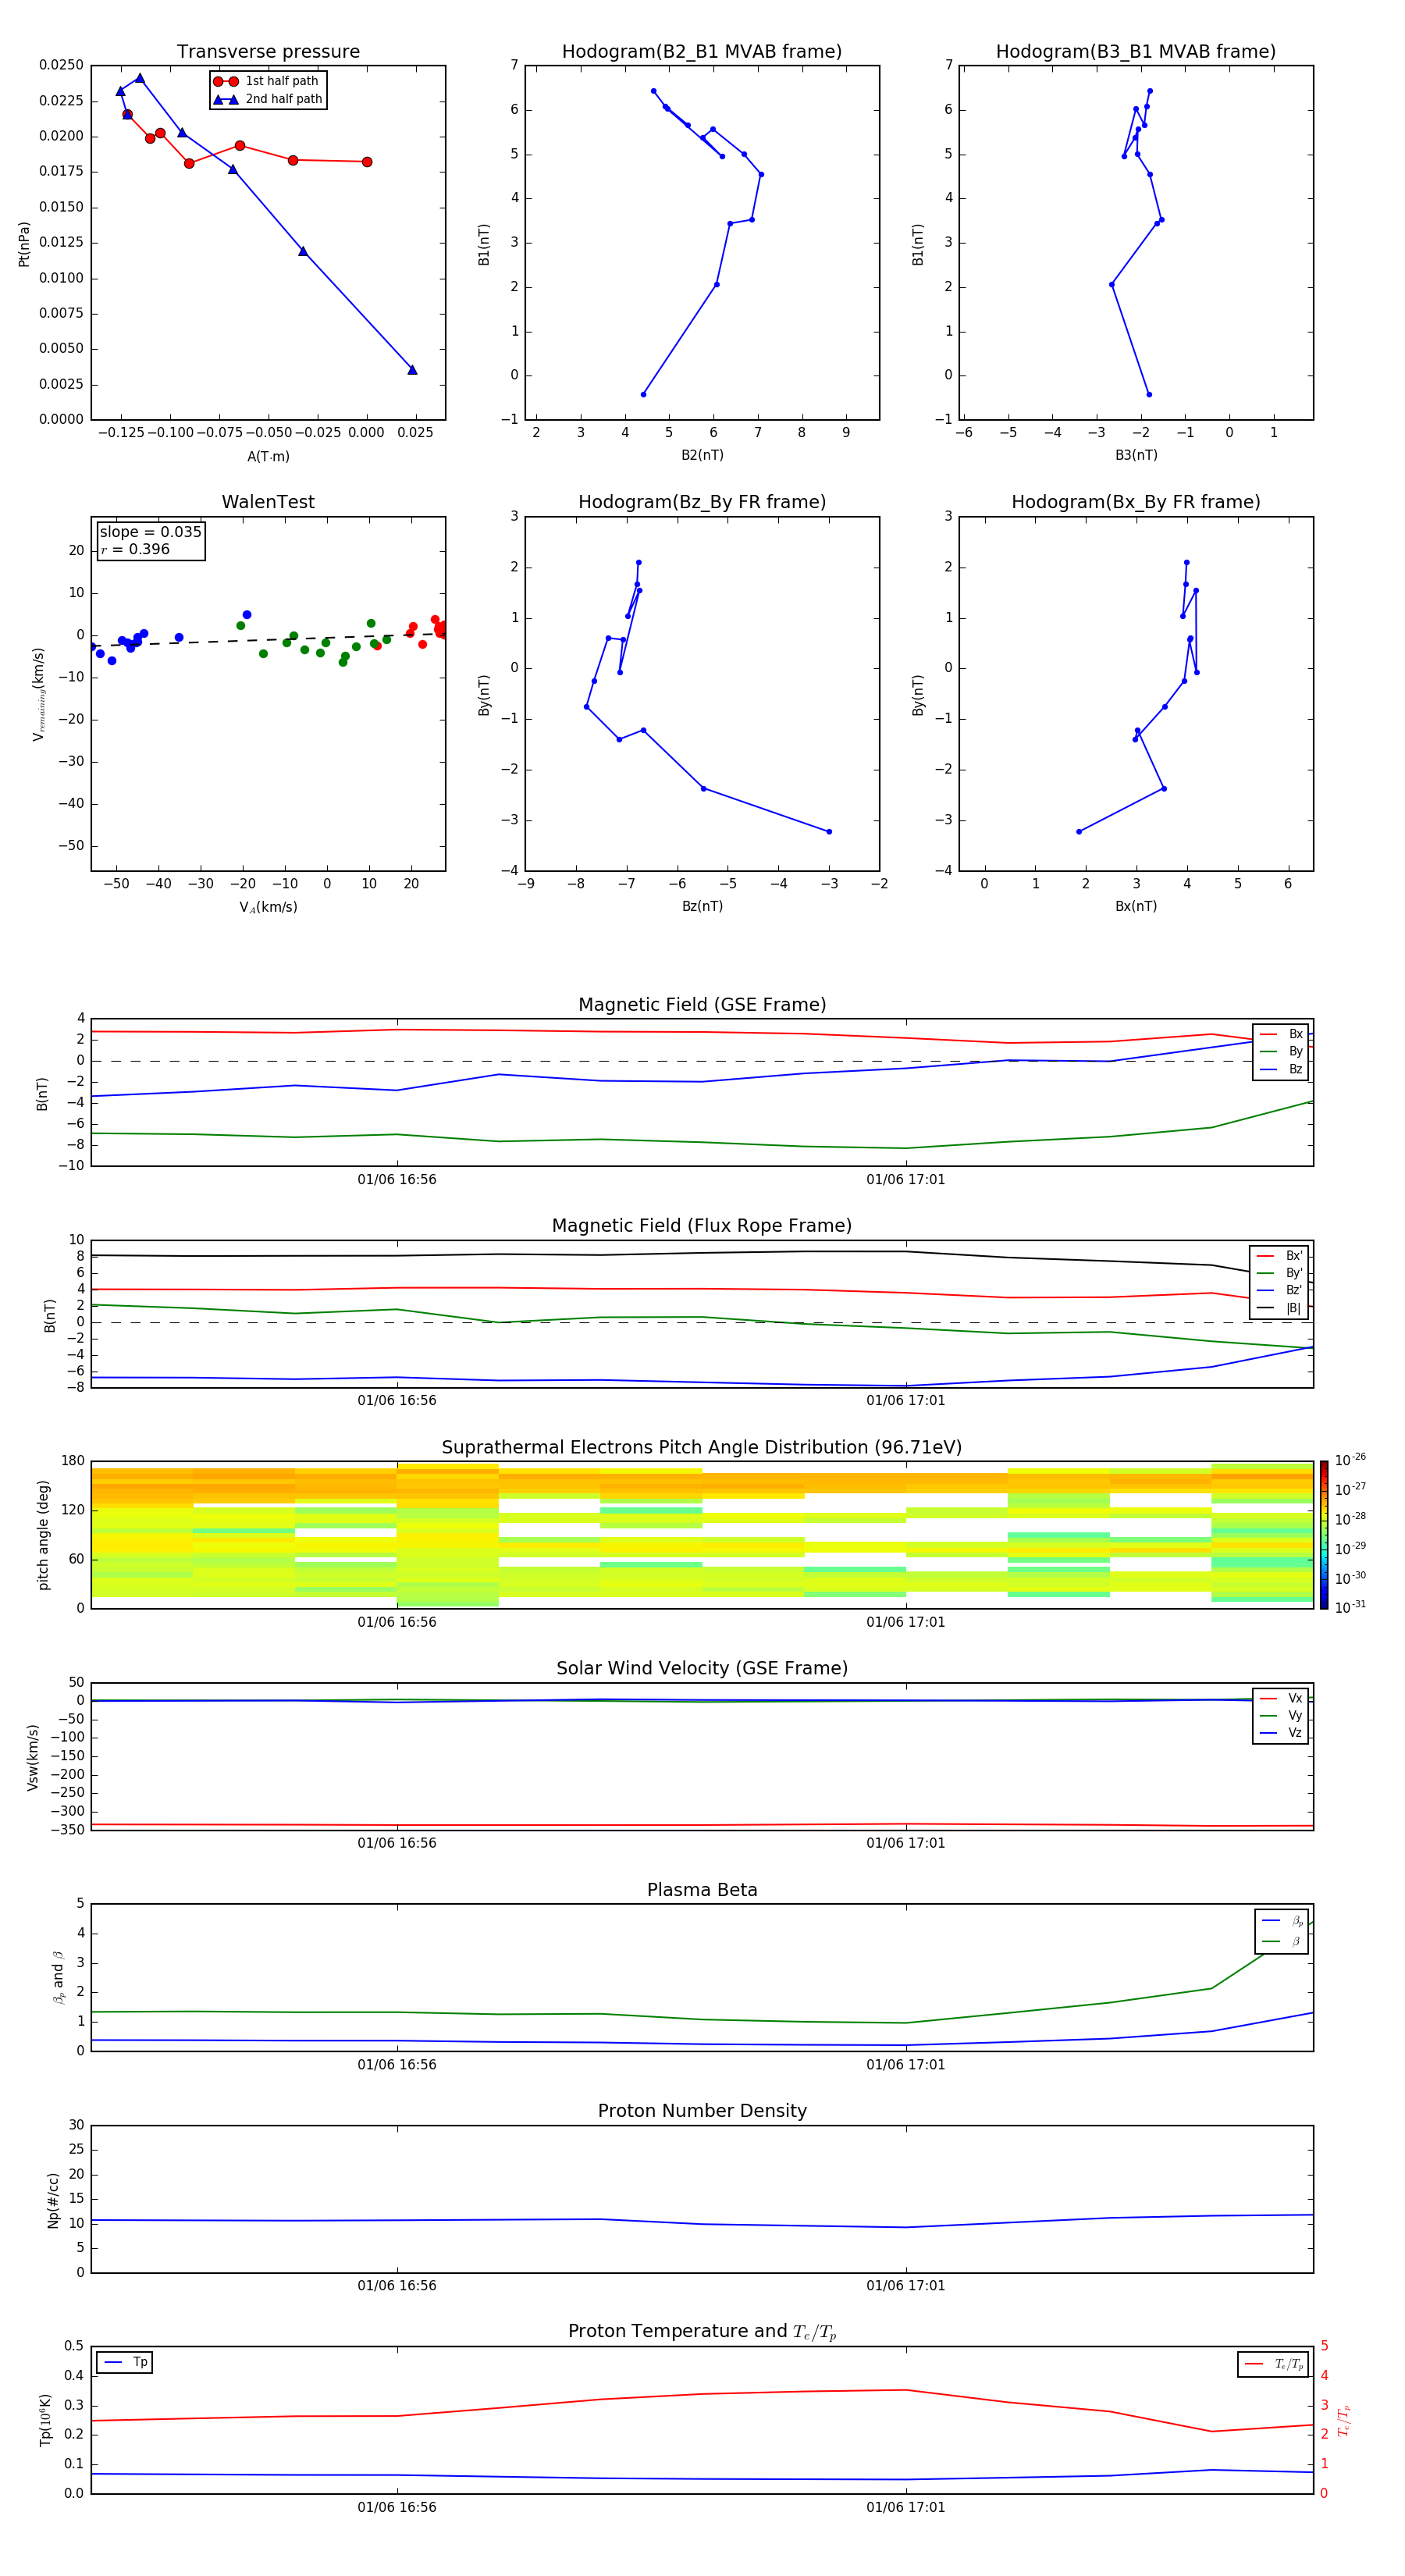The height and width of the screenshot is (2576, 1405).
Task: Click the 'Magnetic Field (Flux Rope Frame)' title
Action: 702,1226
